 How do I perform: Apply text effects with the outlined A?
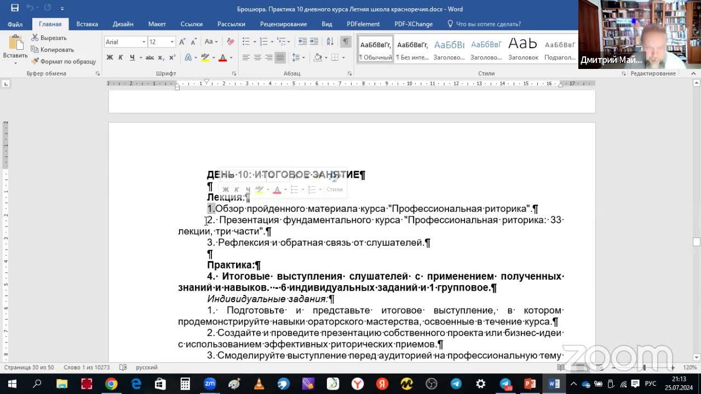188,57
